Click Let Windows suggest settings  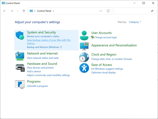coord(107,69)
